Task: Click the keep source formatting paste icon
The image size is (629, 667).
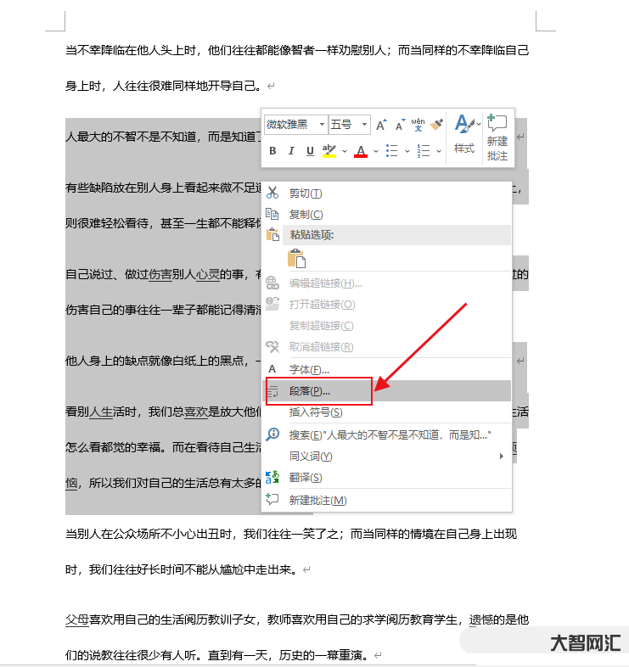Action: coord(296,258)
